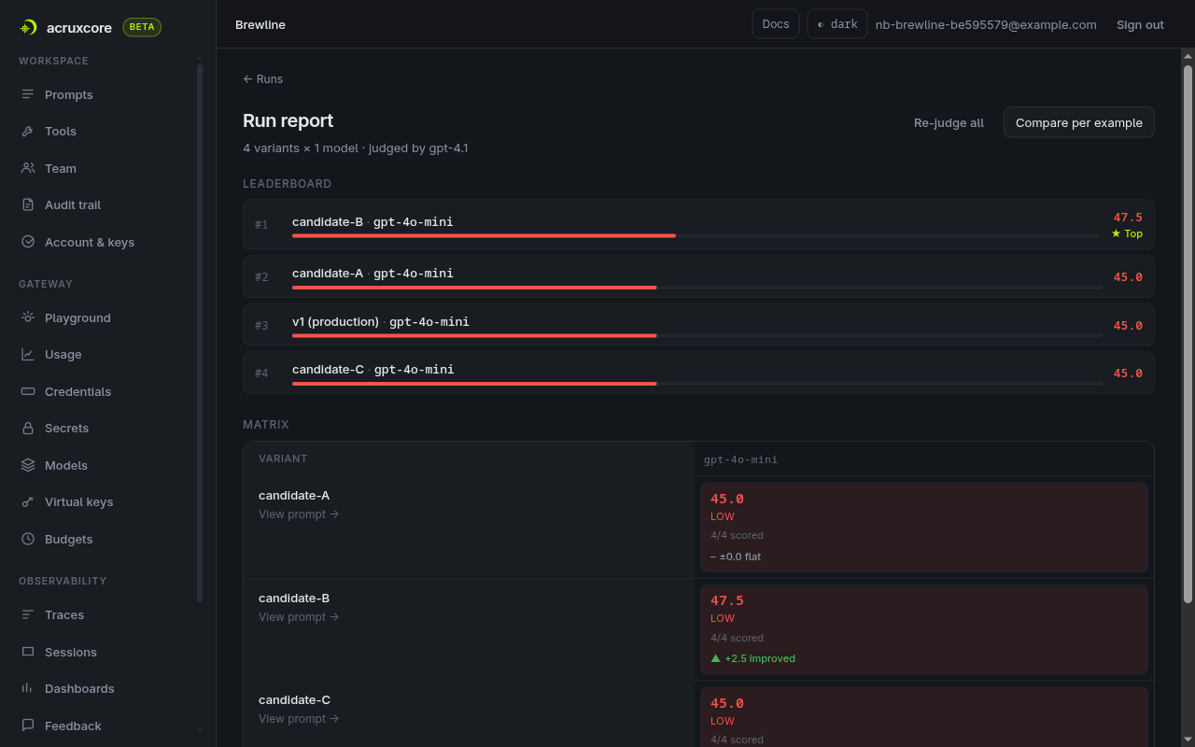The width and height of the screenshot is (1195, 747).
Task: Select the Models layers icon
Action: click(x=28, y=465)
